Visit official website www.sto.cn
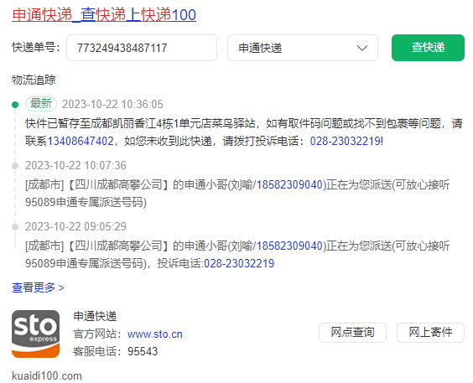The image size is (473, 383). 155,334
